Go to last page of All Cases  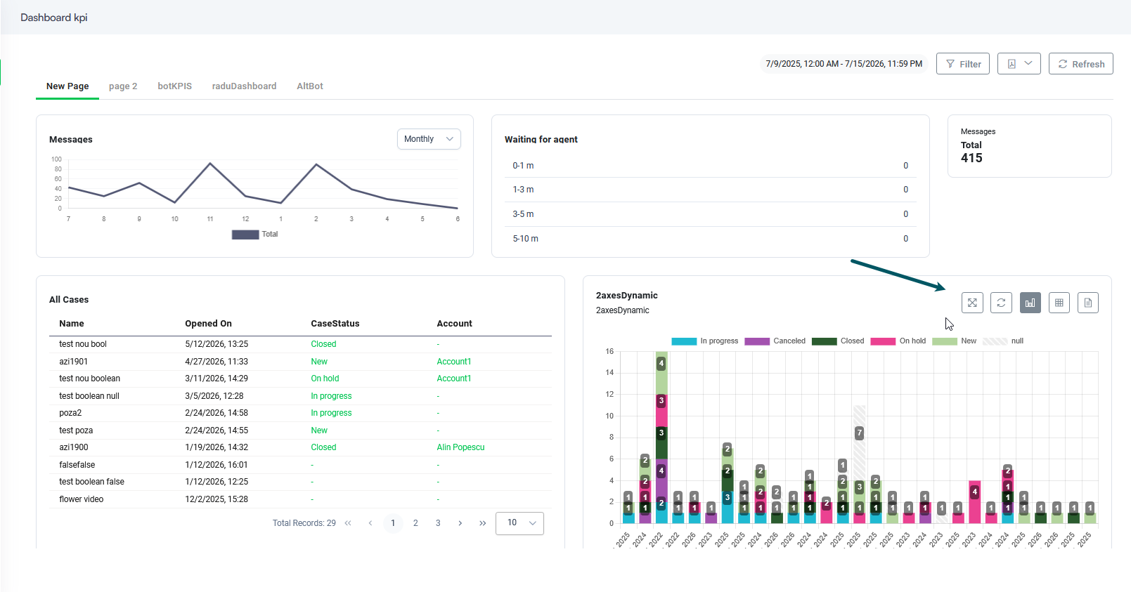point(482,523)
